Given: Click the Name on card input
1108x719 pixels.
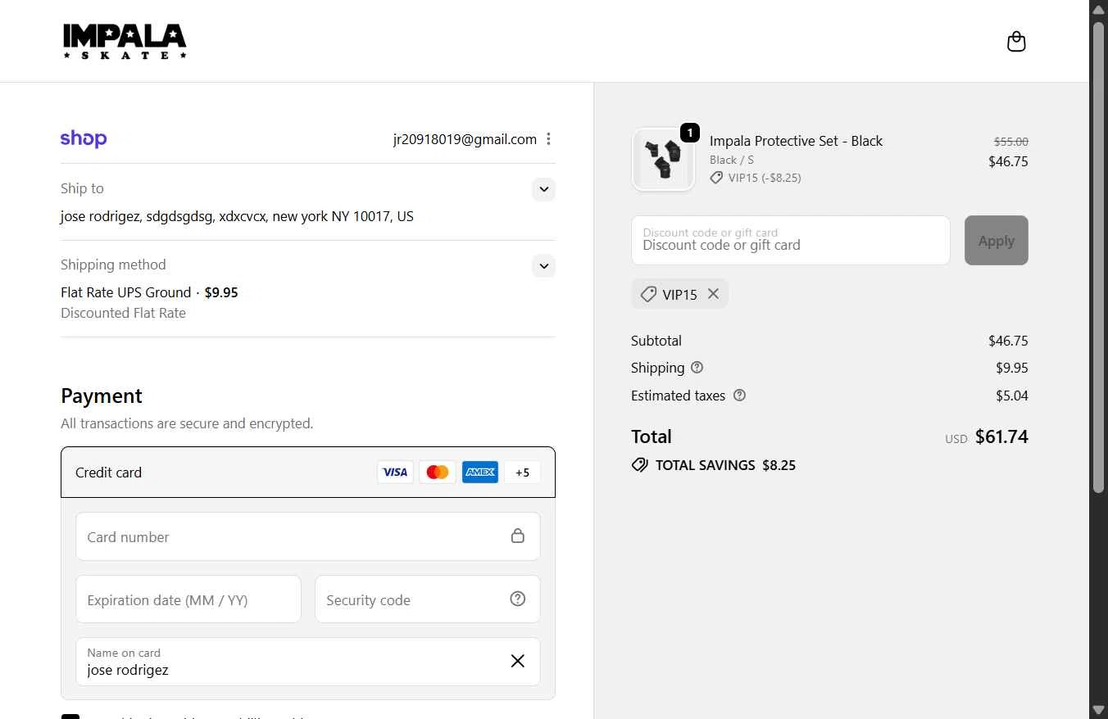Looking at the screenshot, I should (x=308, y=662).
